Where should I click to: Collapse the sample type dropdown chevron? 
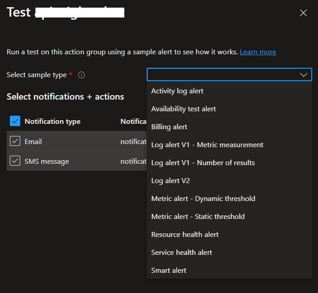[303, 74]
